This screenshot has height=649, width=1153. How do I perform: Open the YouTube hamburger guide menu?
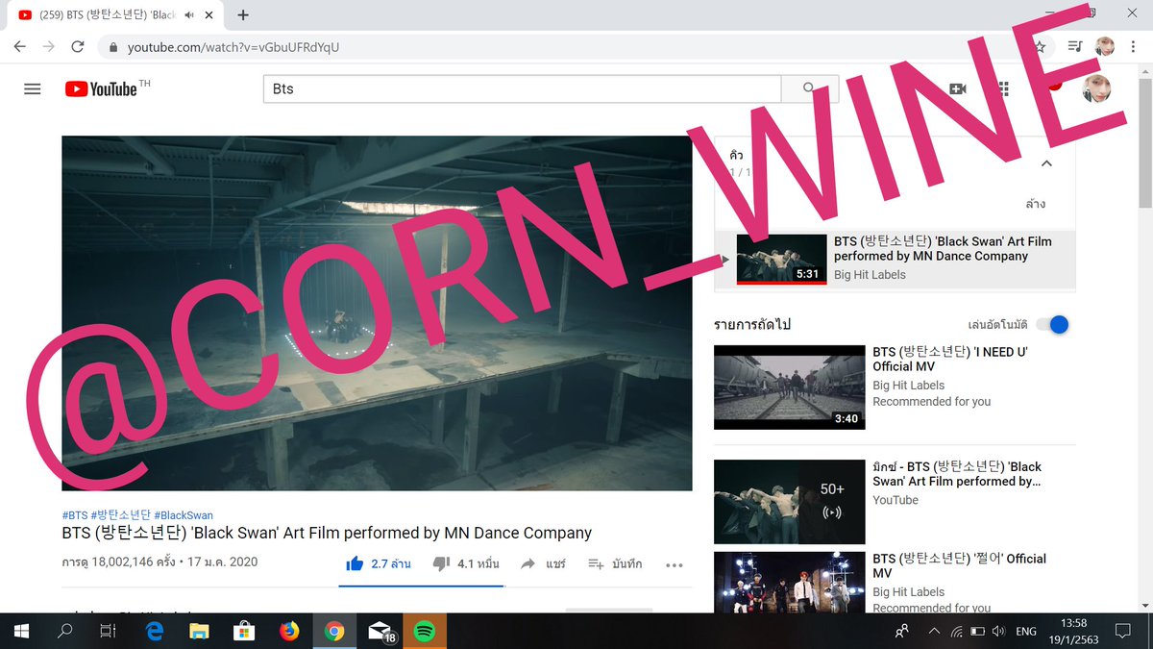[x=33, y=88]
